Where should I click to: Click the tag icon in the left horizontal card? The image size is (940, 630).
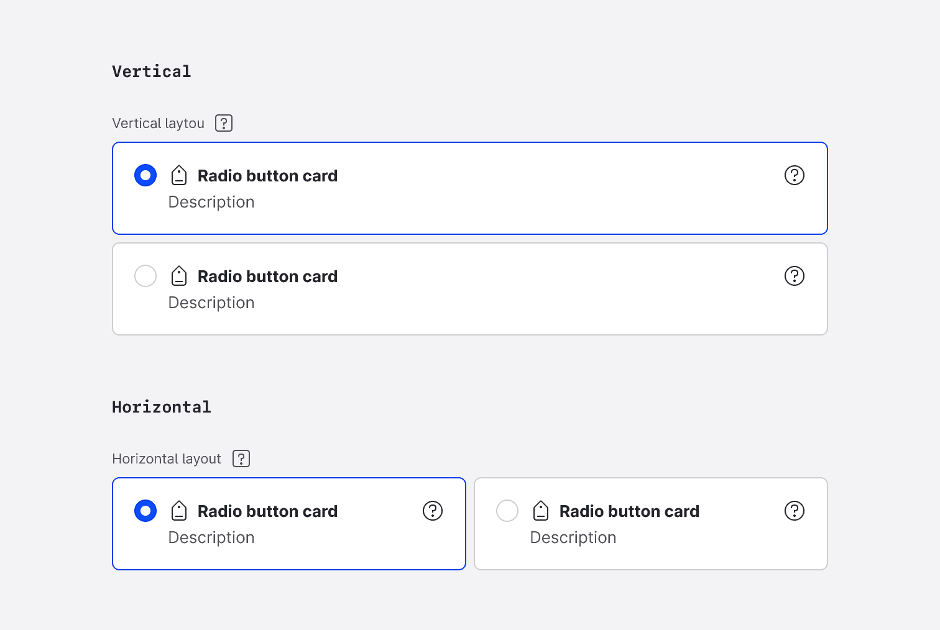click(179, 511)
